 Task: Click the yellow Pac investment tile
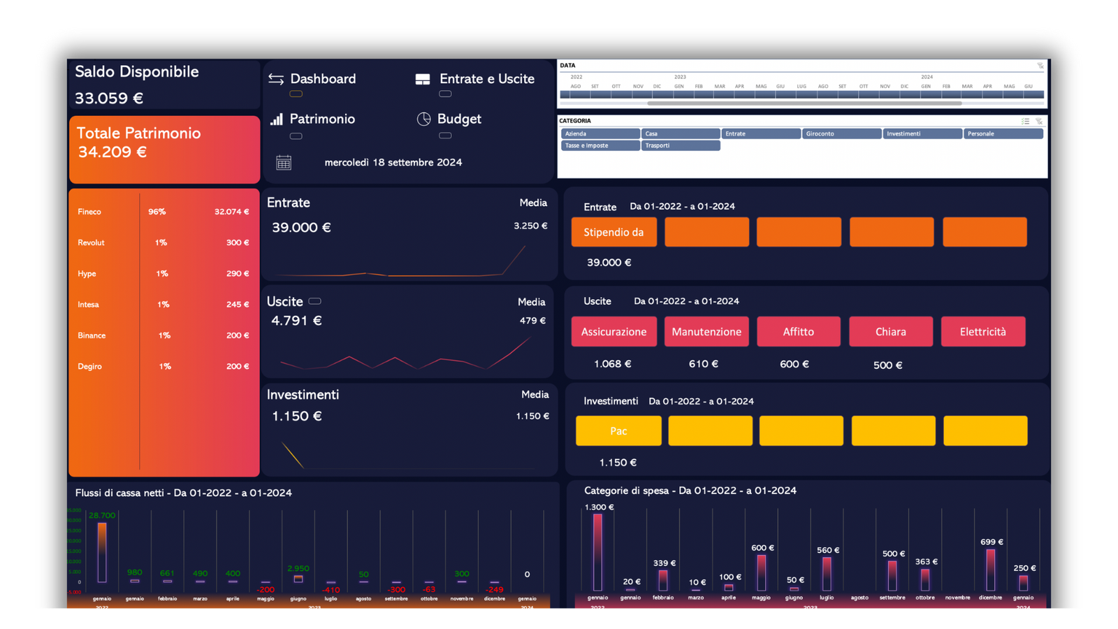click(x=618, y=431)
